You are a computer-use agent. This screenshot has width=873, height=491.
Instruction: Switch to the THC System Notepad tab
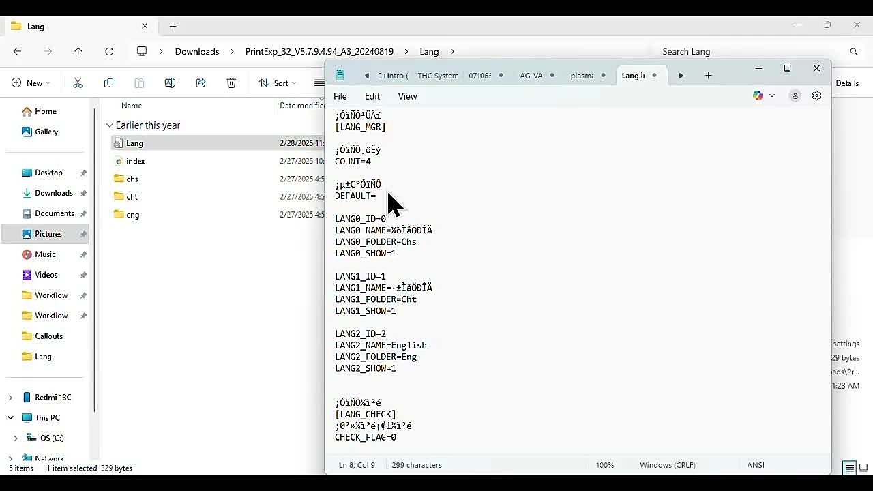point(438,75)
